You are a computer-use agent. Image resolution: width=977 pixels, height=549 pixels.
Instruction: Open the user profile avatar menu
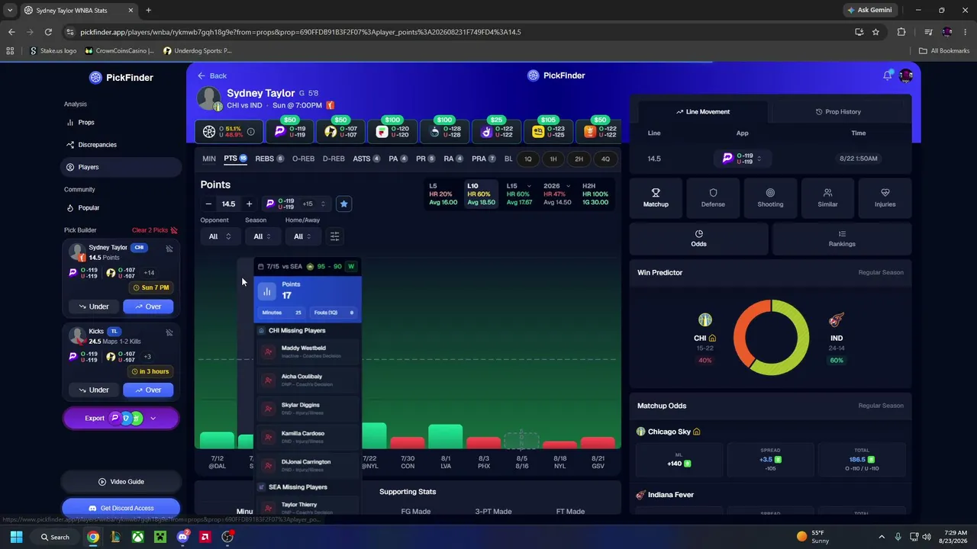coord(906,75)
